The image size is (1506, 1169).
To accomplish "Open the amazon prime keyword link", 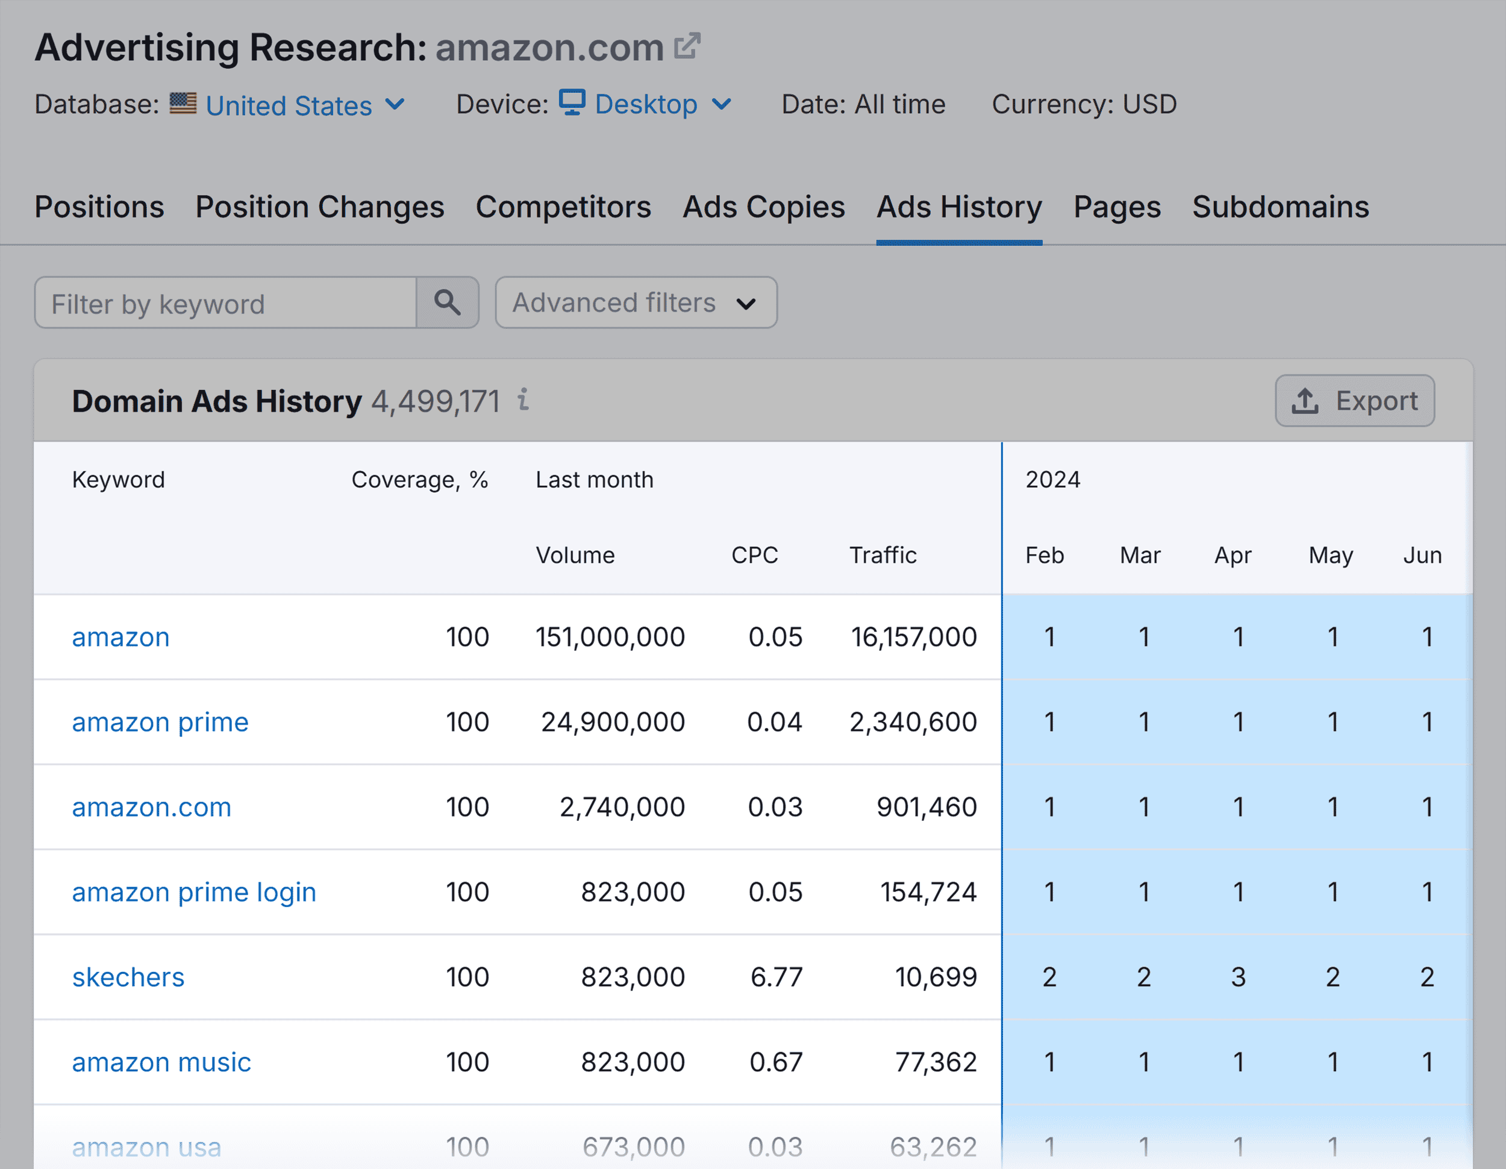I will point(160,722).
